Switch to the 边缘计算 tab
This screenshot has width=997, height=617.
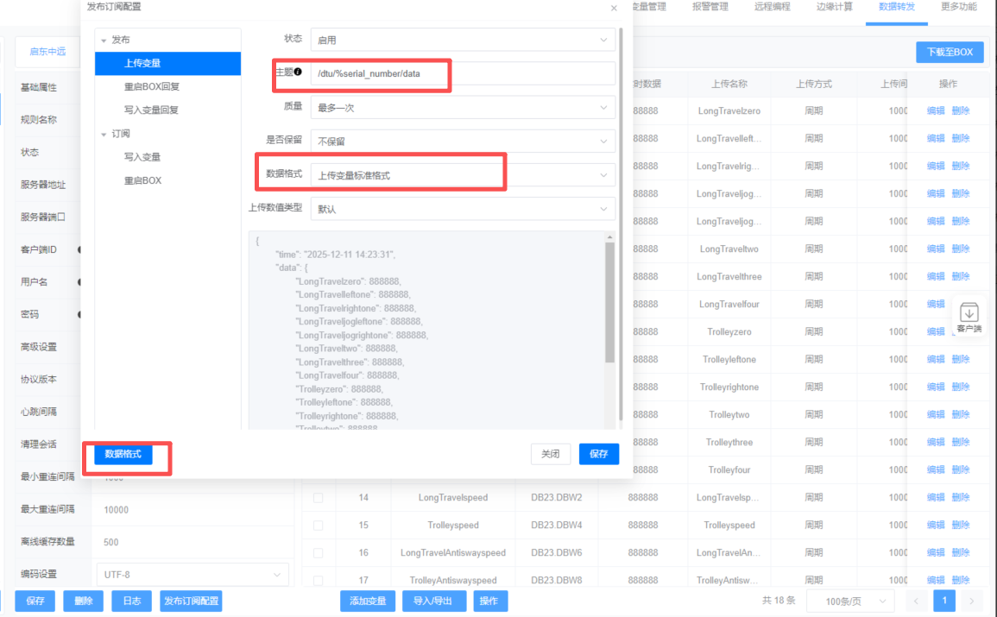[834, 7]
